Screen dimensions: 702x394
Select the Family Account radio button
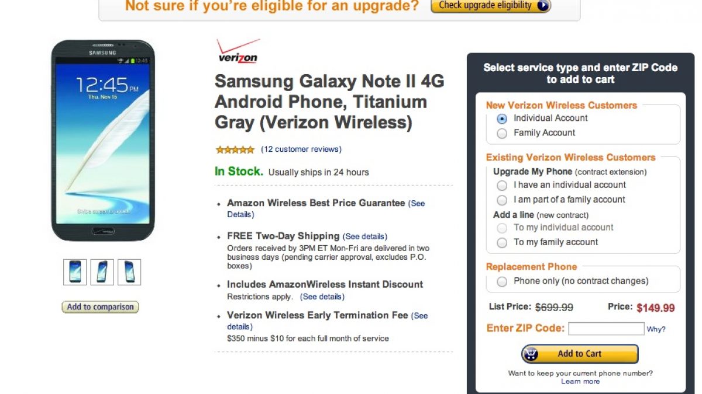click(502, 133)
